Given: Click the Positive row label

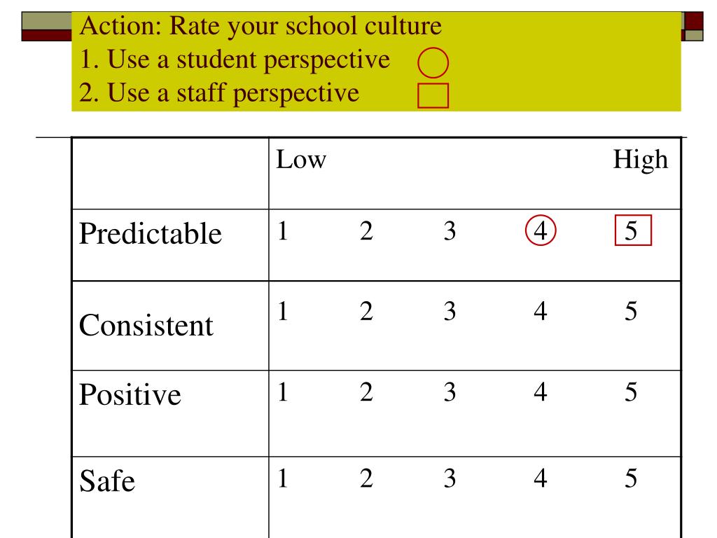Looking at the screenshot, I should (x=130, y=394).
